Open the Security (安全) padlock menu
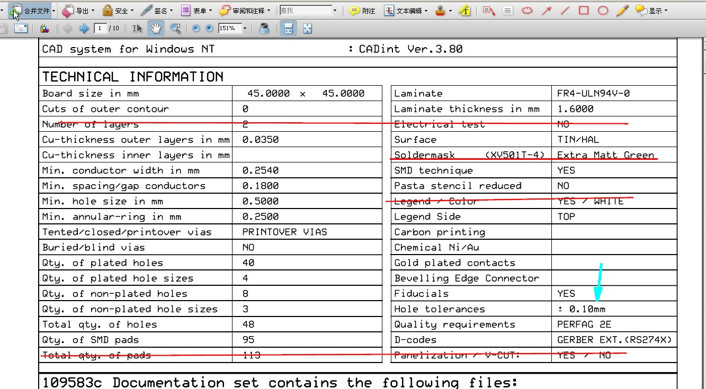The width and height of the screenshot is (706, 389). click(x=118, y=10)
